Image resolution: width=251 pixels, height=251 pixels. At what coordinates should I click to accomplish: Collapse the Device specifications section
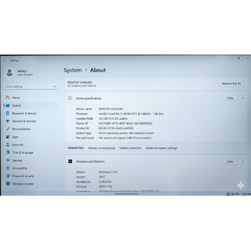[x=243, y=98]
